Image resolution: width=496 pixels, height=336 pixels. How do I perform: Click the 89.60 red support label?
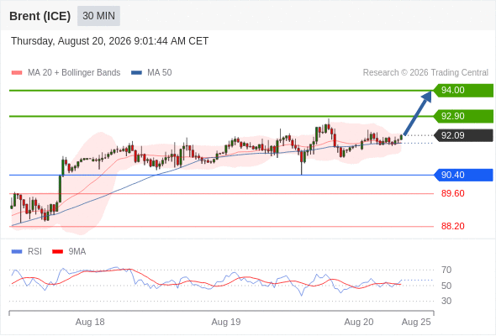[x=453, y=193]
